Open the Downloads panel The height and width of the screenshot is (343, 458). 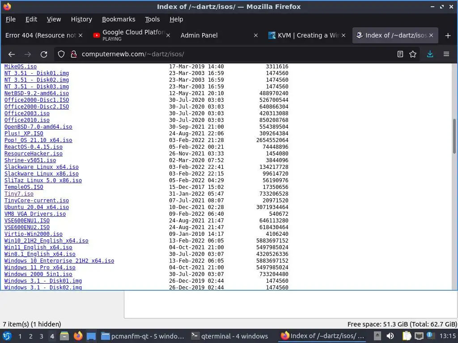click(x=430, y=54)
